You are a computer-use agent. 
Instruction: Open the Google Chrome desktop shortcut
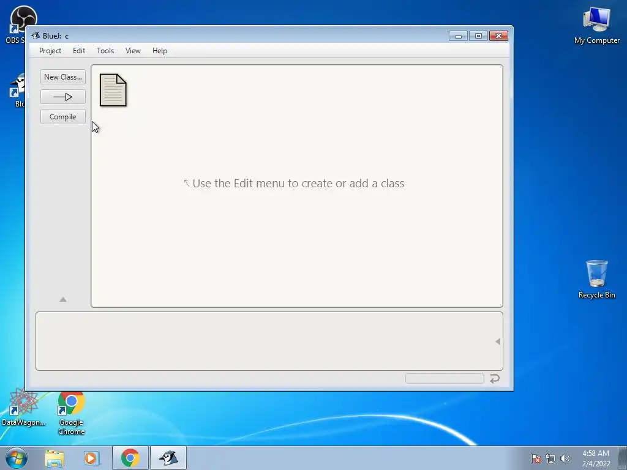click(x=71, y=413)
